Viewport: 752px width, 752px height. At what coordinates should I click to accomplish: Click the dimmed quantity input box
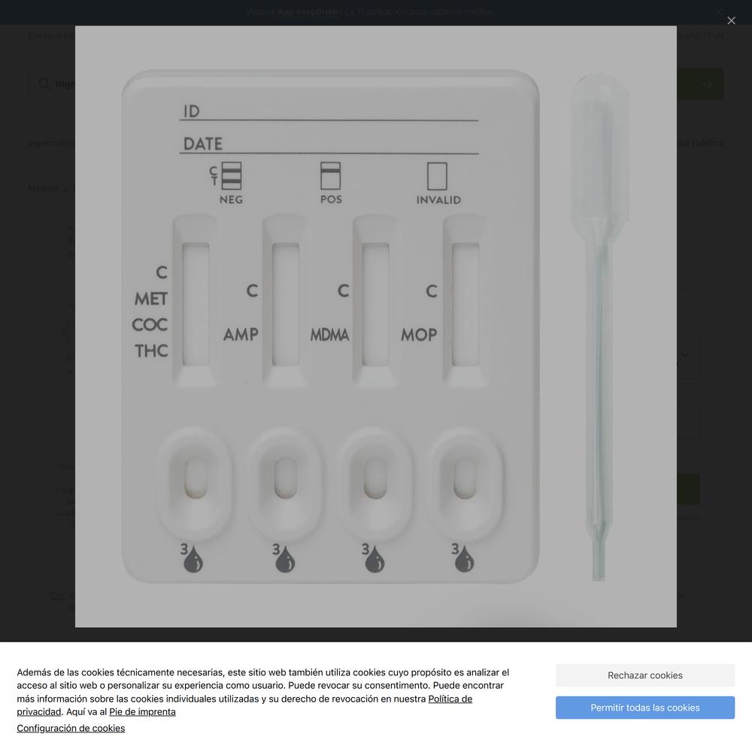688,421
